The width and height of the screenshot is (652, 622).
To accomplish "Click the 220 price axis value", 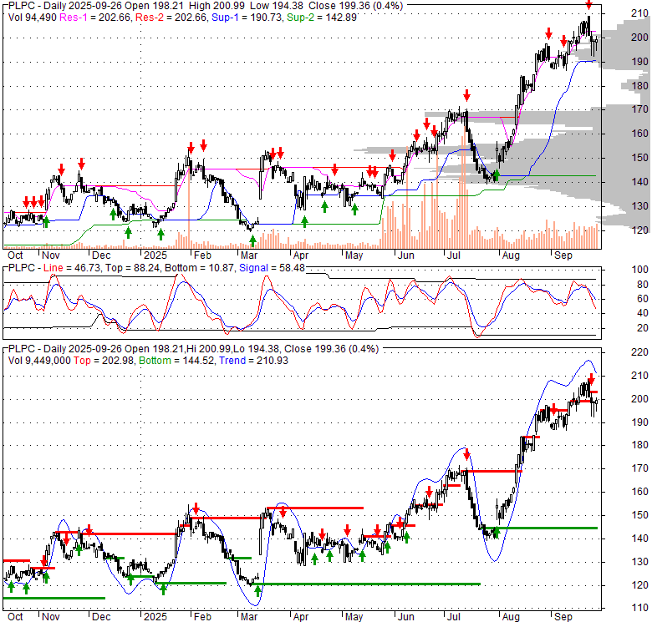I will coord(639,352).
